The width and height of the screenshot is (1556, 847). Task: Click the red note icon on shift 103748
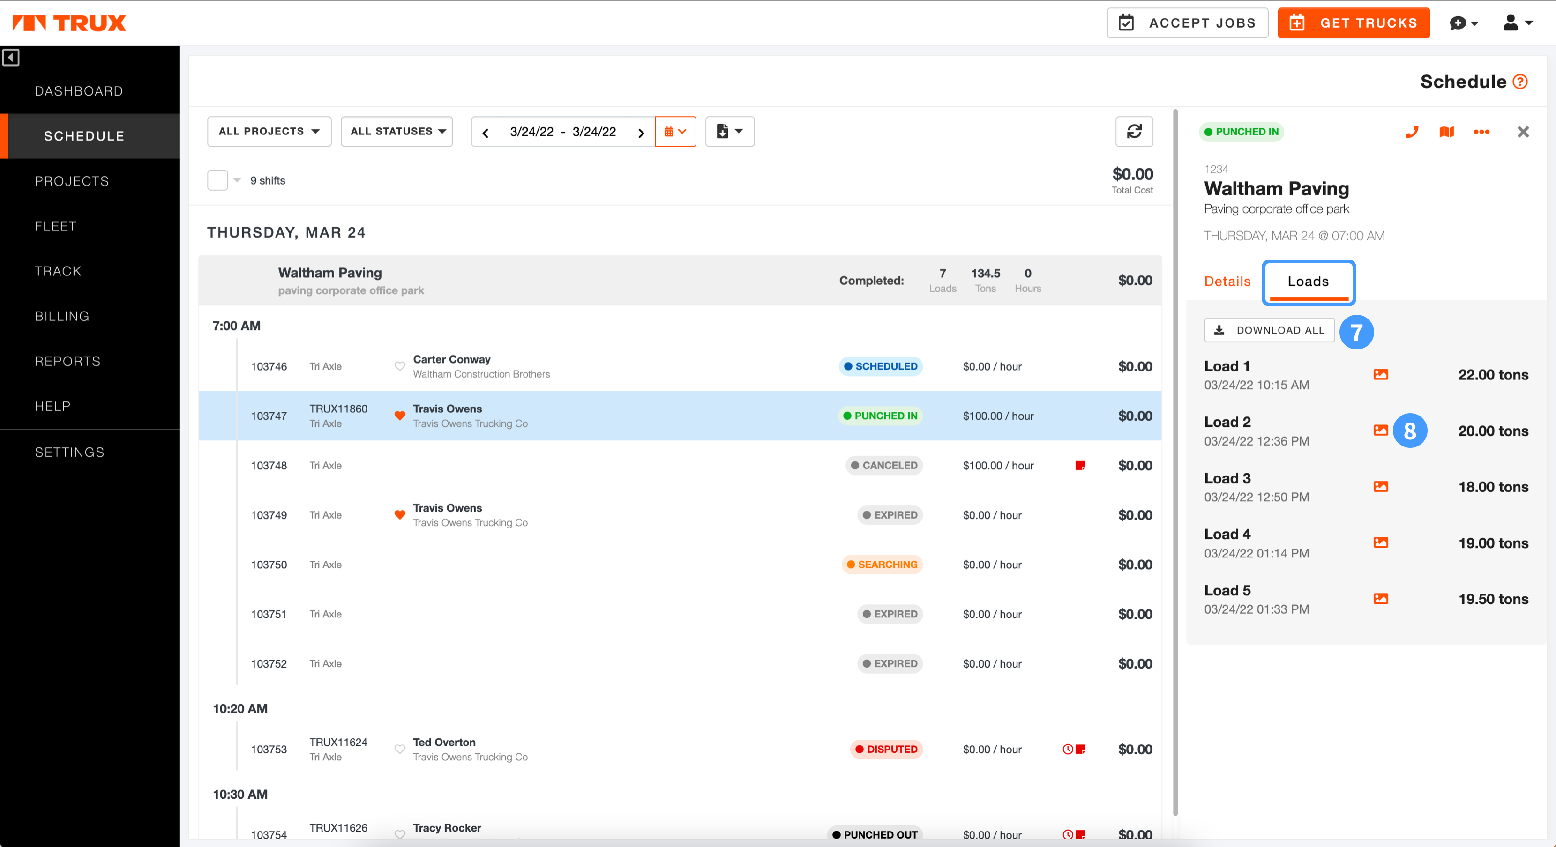tap(1080, 466)
